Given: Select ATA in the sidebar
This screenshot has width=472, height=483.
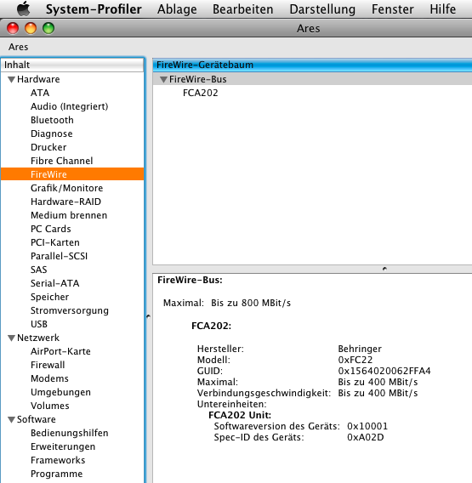Looking at the screenshot, I should [x=40, y=93].
